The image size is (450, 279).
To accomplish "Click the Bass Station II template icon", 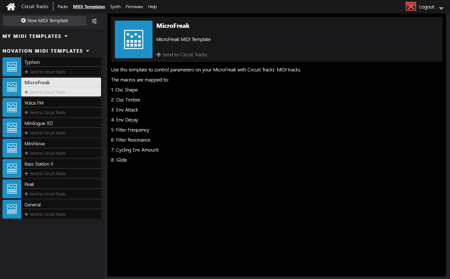I will pyautogui.click(x=12, y=168).
